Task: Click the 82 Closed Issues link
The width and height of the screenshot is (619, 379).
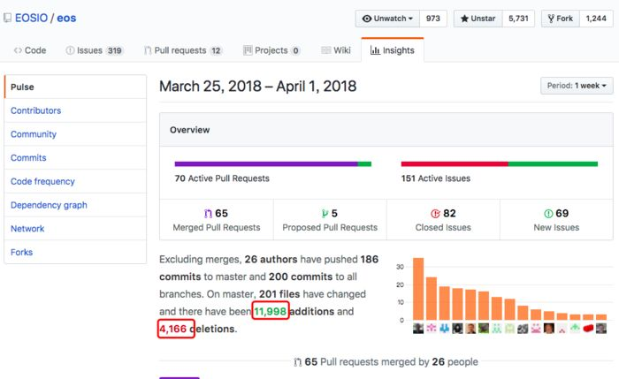Action: [x=443, y=220]
